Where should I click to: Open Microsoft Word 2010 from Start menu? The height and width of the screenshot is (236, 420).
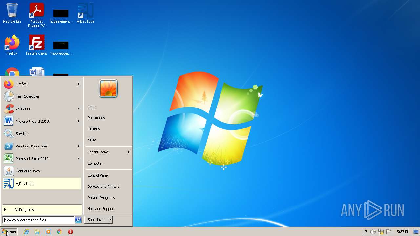coord(42,121)
